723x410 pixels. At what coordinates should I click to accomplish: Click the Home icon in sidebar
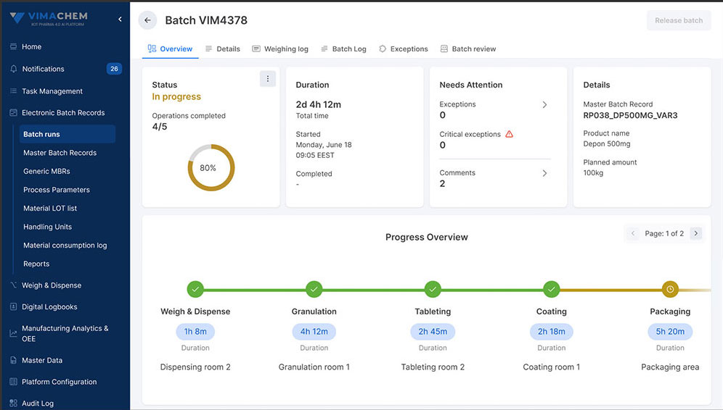14,47
